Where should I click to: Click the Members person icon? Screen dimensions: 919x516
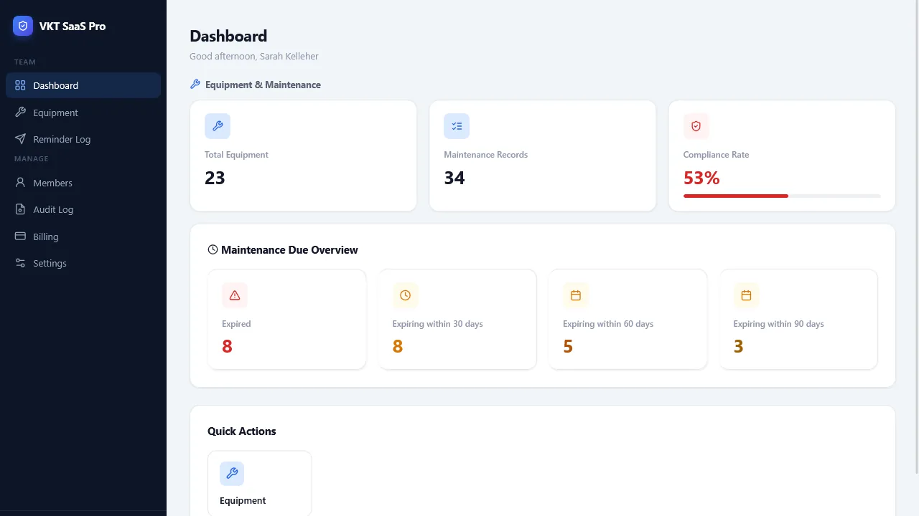click(20, 183)
